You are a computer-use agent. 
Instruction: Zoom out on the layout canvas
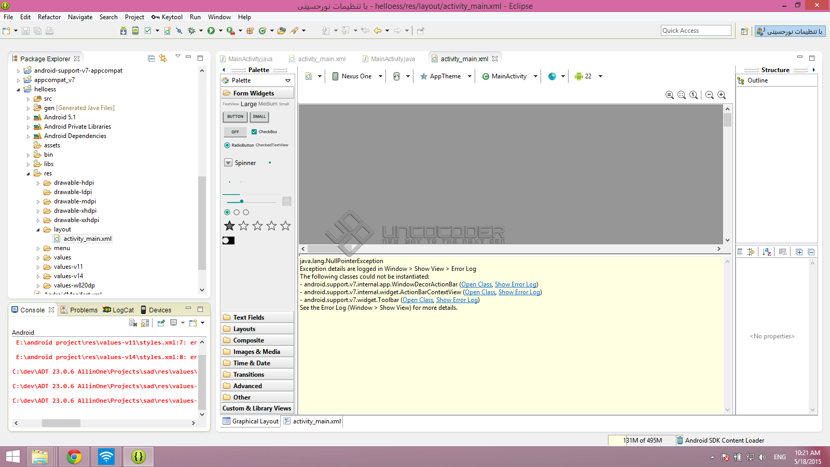click(710, 95)
